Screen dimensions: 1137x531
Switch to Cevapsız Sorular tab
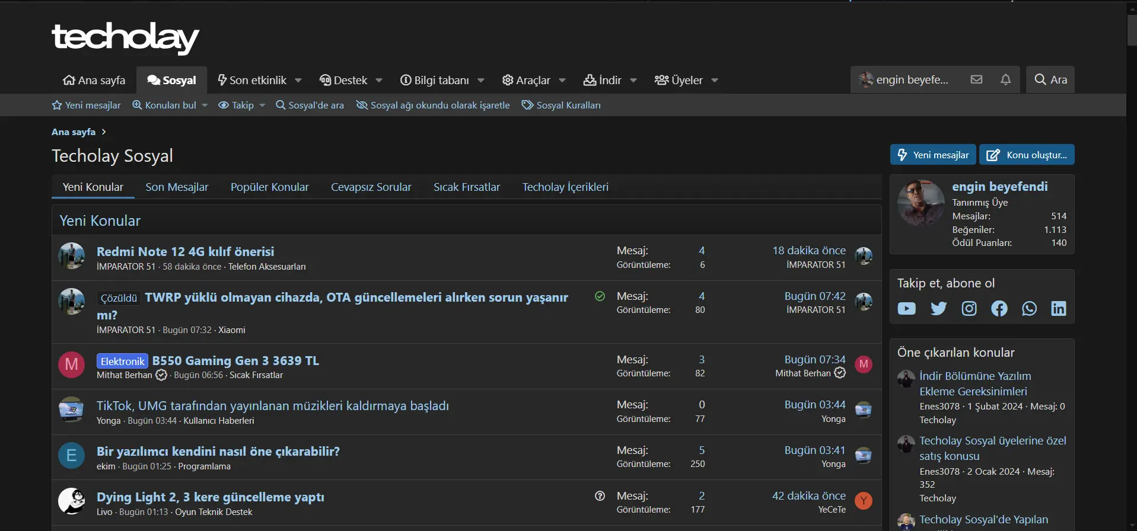[x=371, y=187]
